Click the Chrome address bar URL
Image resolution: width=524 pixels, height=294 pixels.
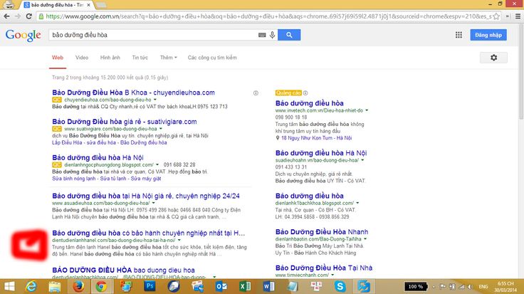268,16
